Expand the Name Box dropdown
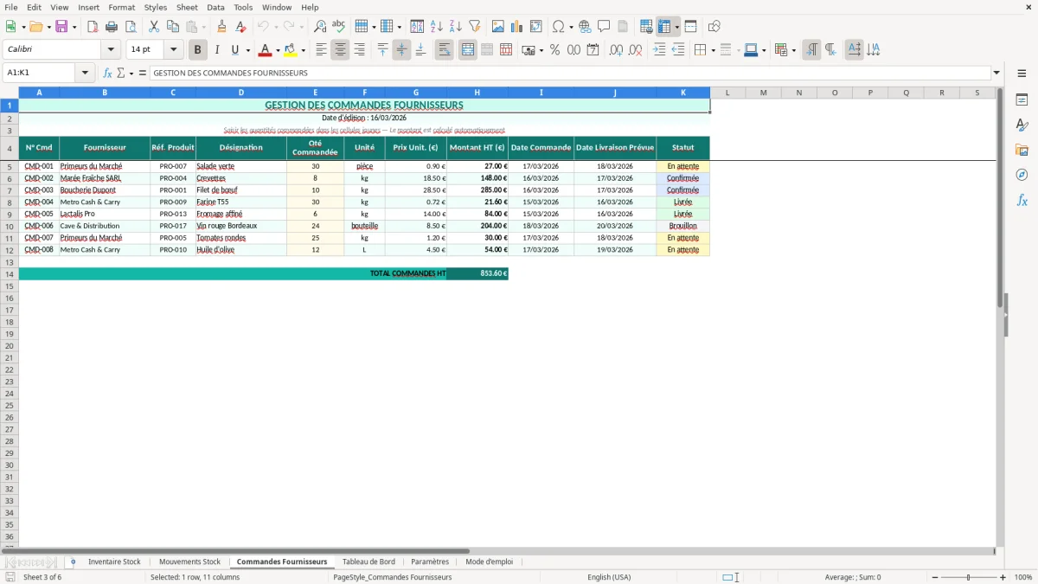The height and width of the screenshot is (584, 1038). click(86, 74)
